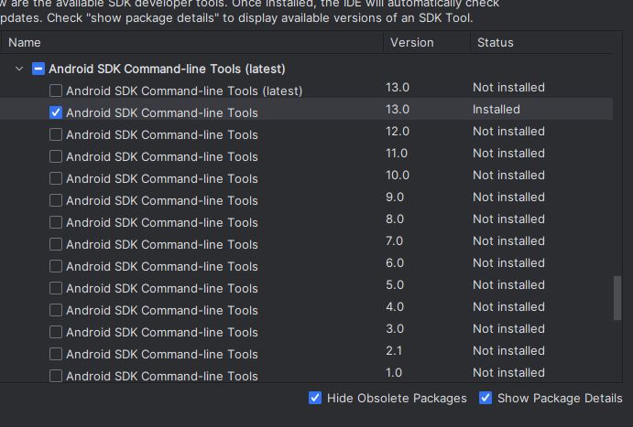Check Command-line Tools (latest) version 13.0

pos(56,91)
